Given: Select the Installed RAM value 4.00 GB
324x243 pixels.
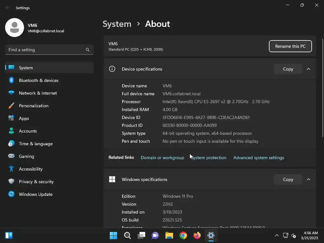Looking at the screenshot, I should point(170,109).
